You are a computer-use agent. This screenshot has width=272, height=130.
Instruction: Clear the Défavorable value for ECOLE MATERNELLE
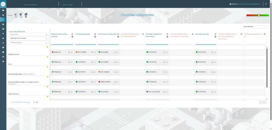click(115, 82)
